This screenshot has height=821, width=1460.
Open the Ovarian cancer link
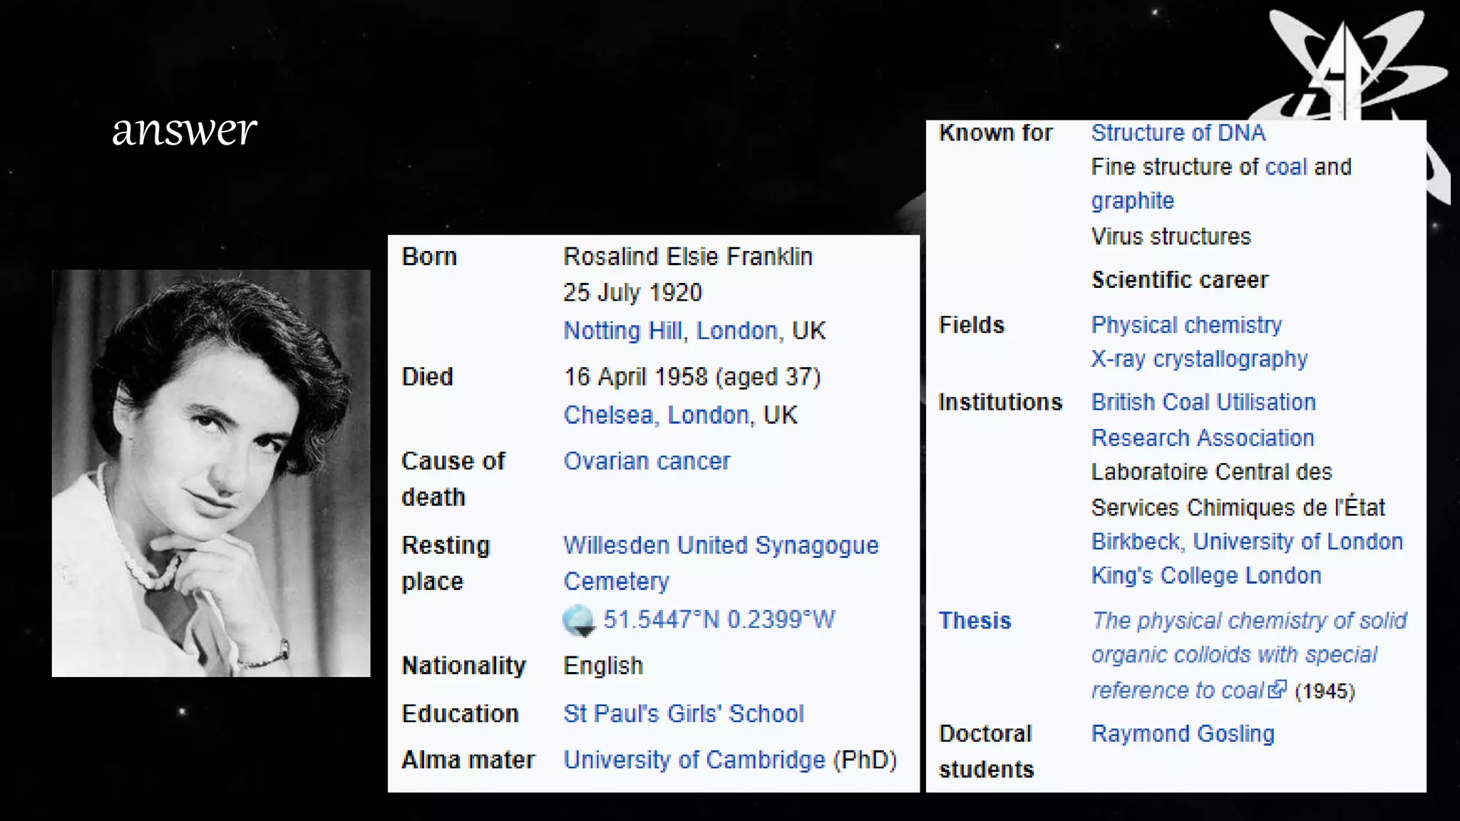pyautogui.click(x=647, y=461)
